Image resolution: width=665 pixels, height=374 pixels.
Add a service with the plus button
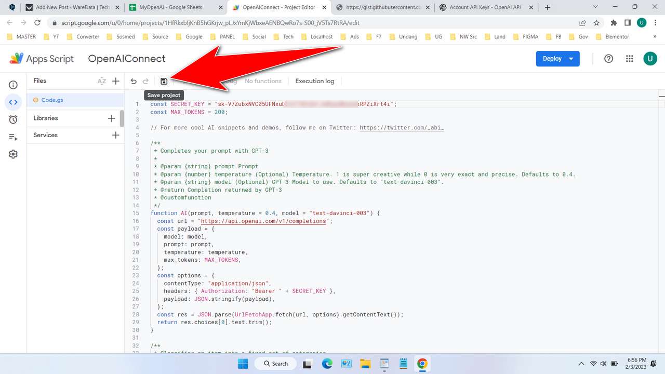[115, 135]
